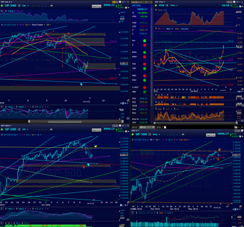Close the Trend indicator pane in 5m chart
This screenshot has height=227, width=244.
pyautogui.click(x=2, y=11)
